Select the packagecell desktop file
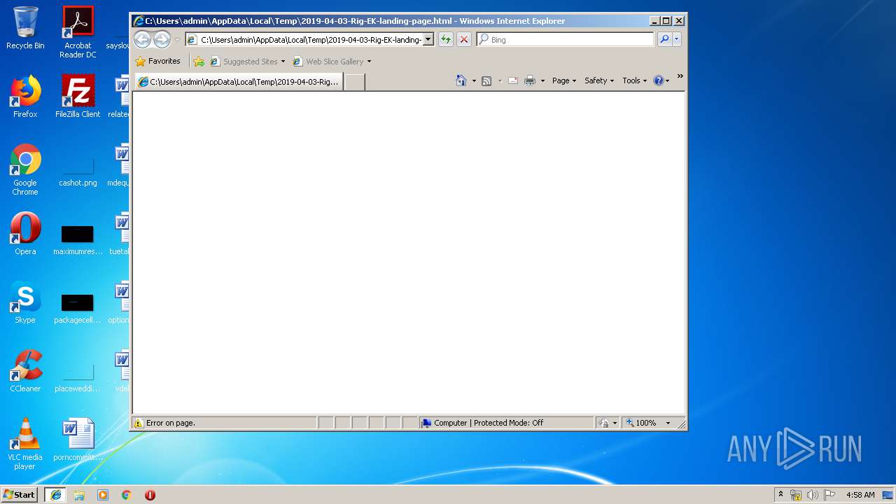 click(78, 308)
